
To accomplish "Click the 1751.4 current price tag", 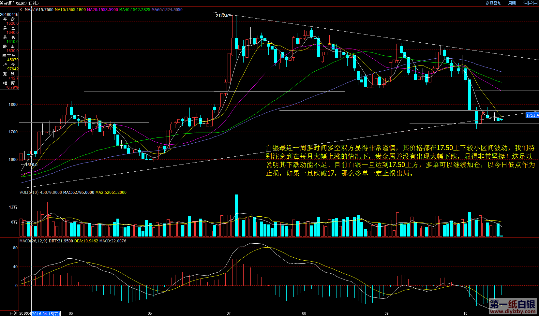I will 532,115.
